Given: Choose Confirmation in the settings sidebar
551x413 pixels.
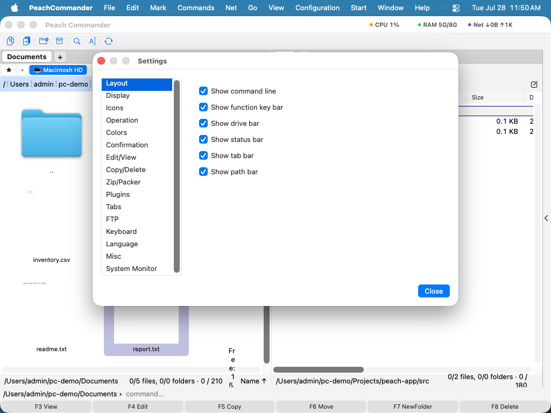Looking at the screenshot, I should 137,145.
